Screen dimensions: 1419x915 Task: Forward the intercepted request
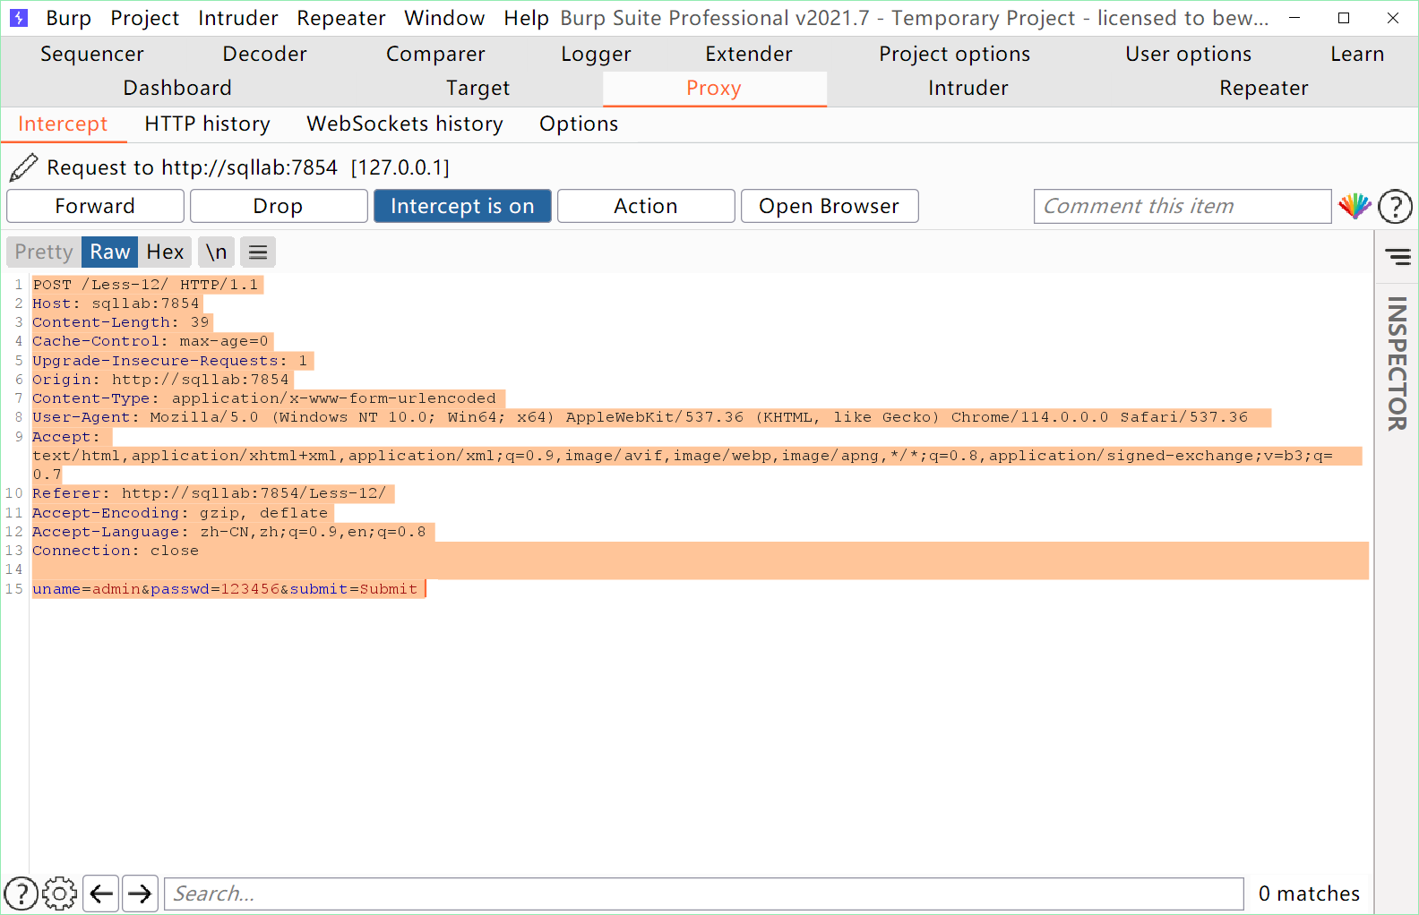click(x=95, y=206)
